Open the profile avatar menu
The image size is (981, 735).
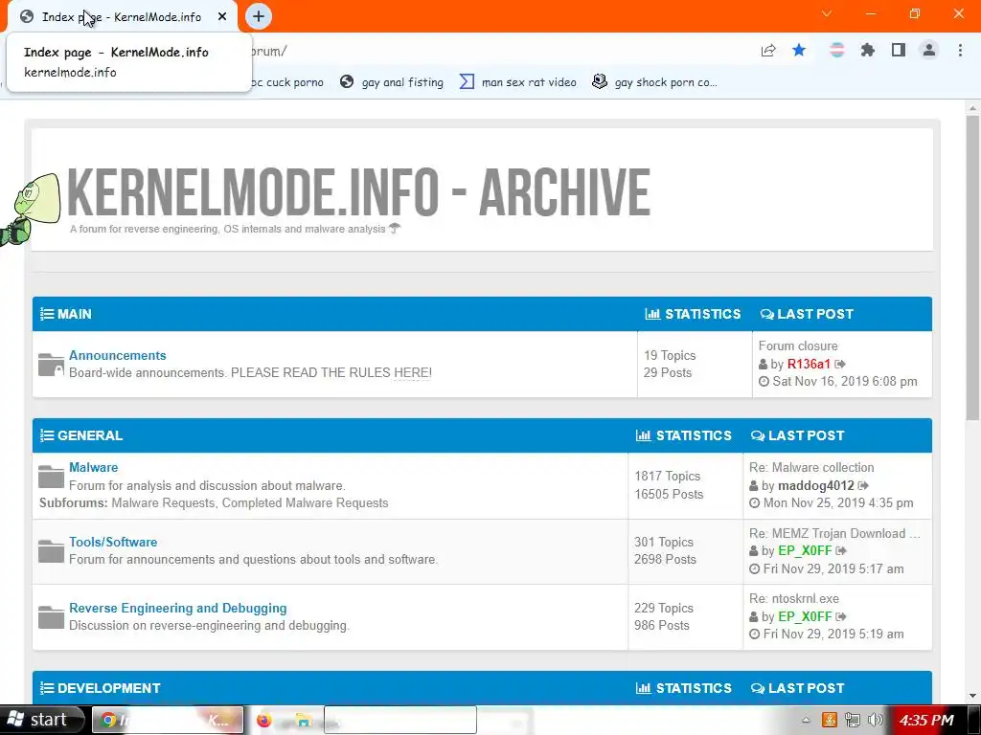click(x=929, y=50)
